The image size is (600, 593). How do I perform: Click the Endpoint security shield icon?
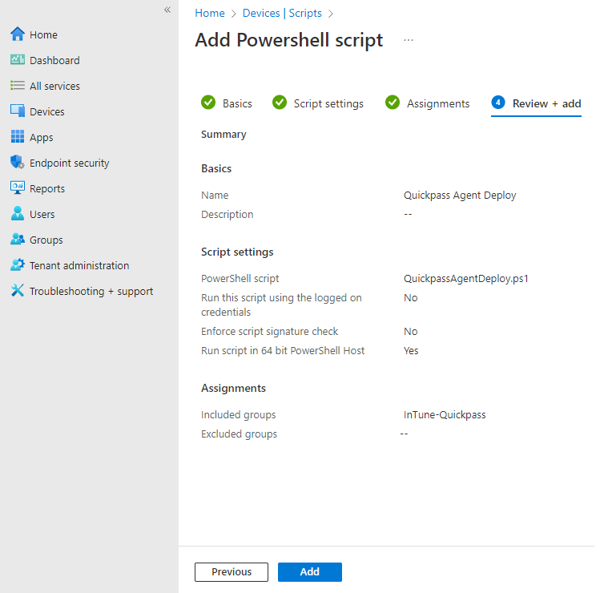[18, 163]
